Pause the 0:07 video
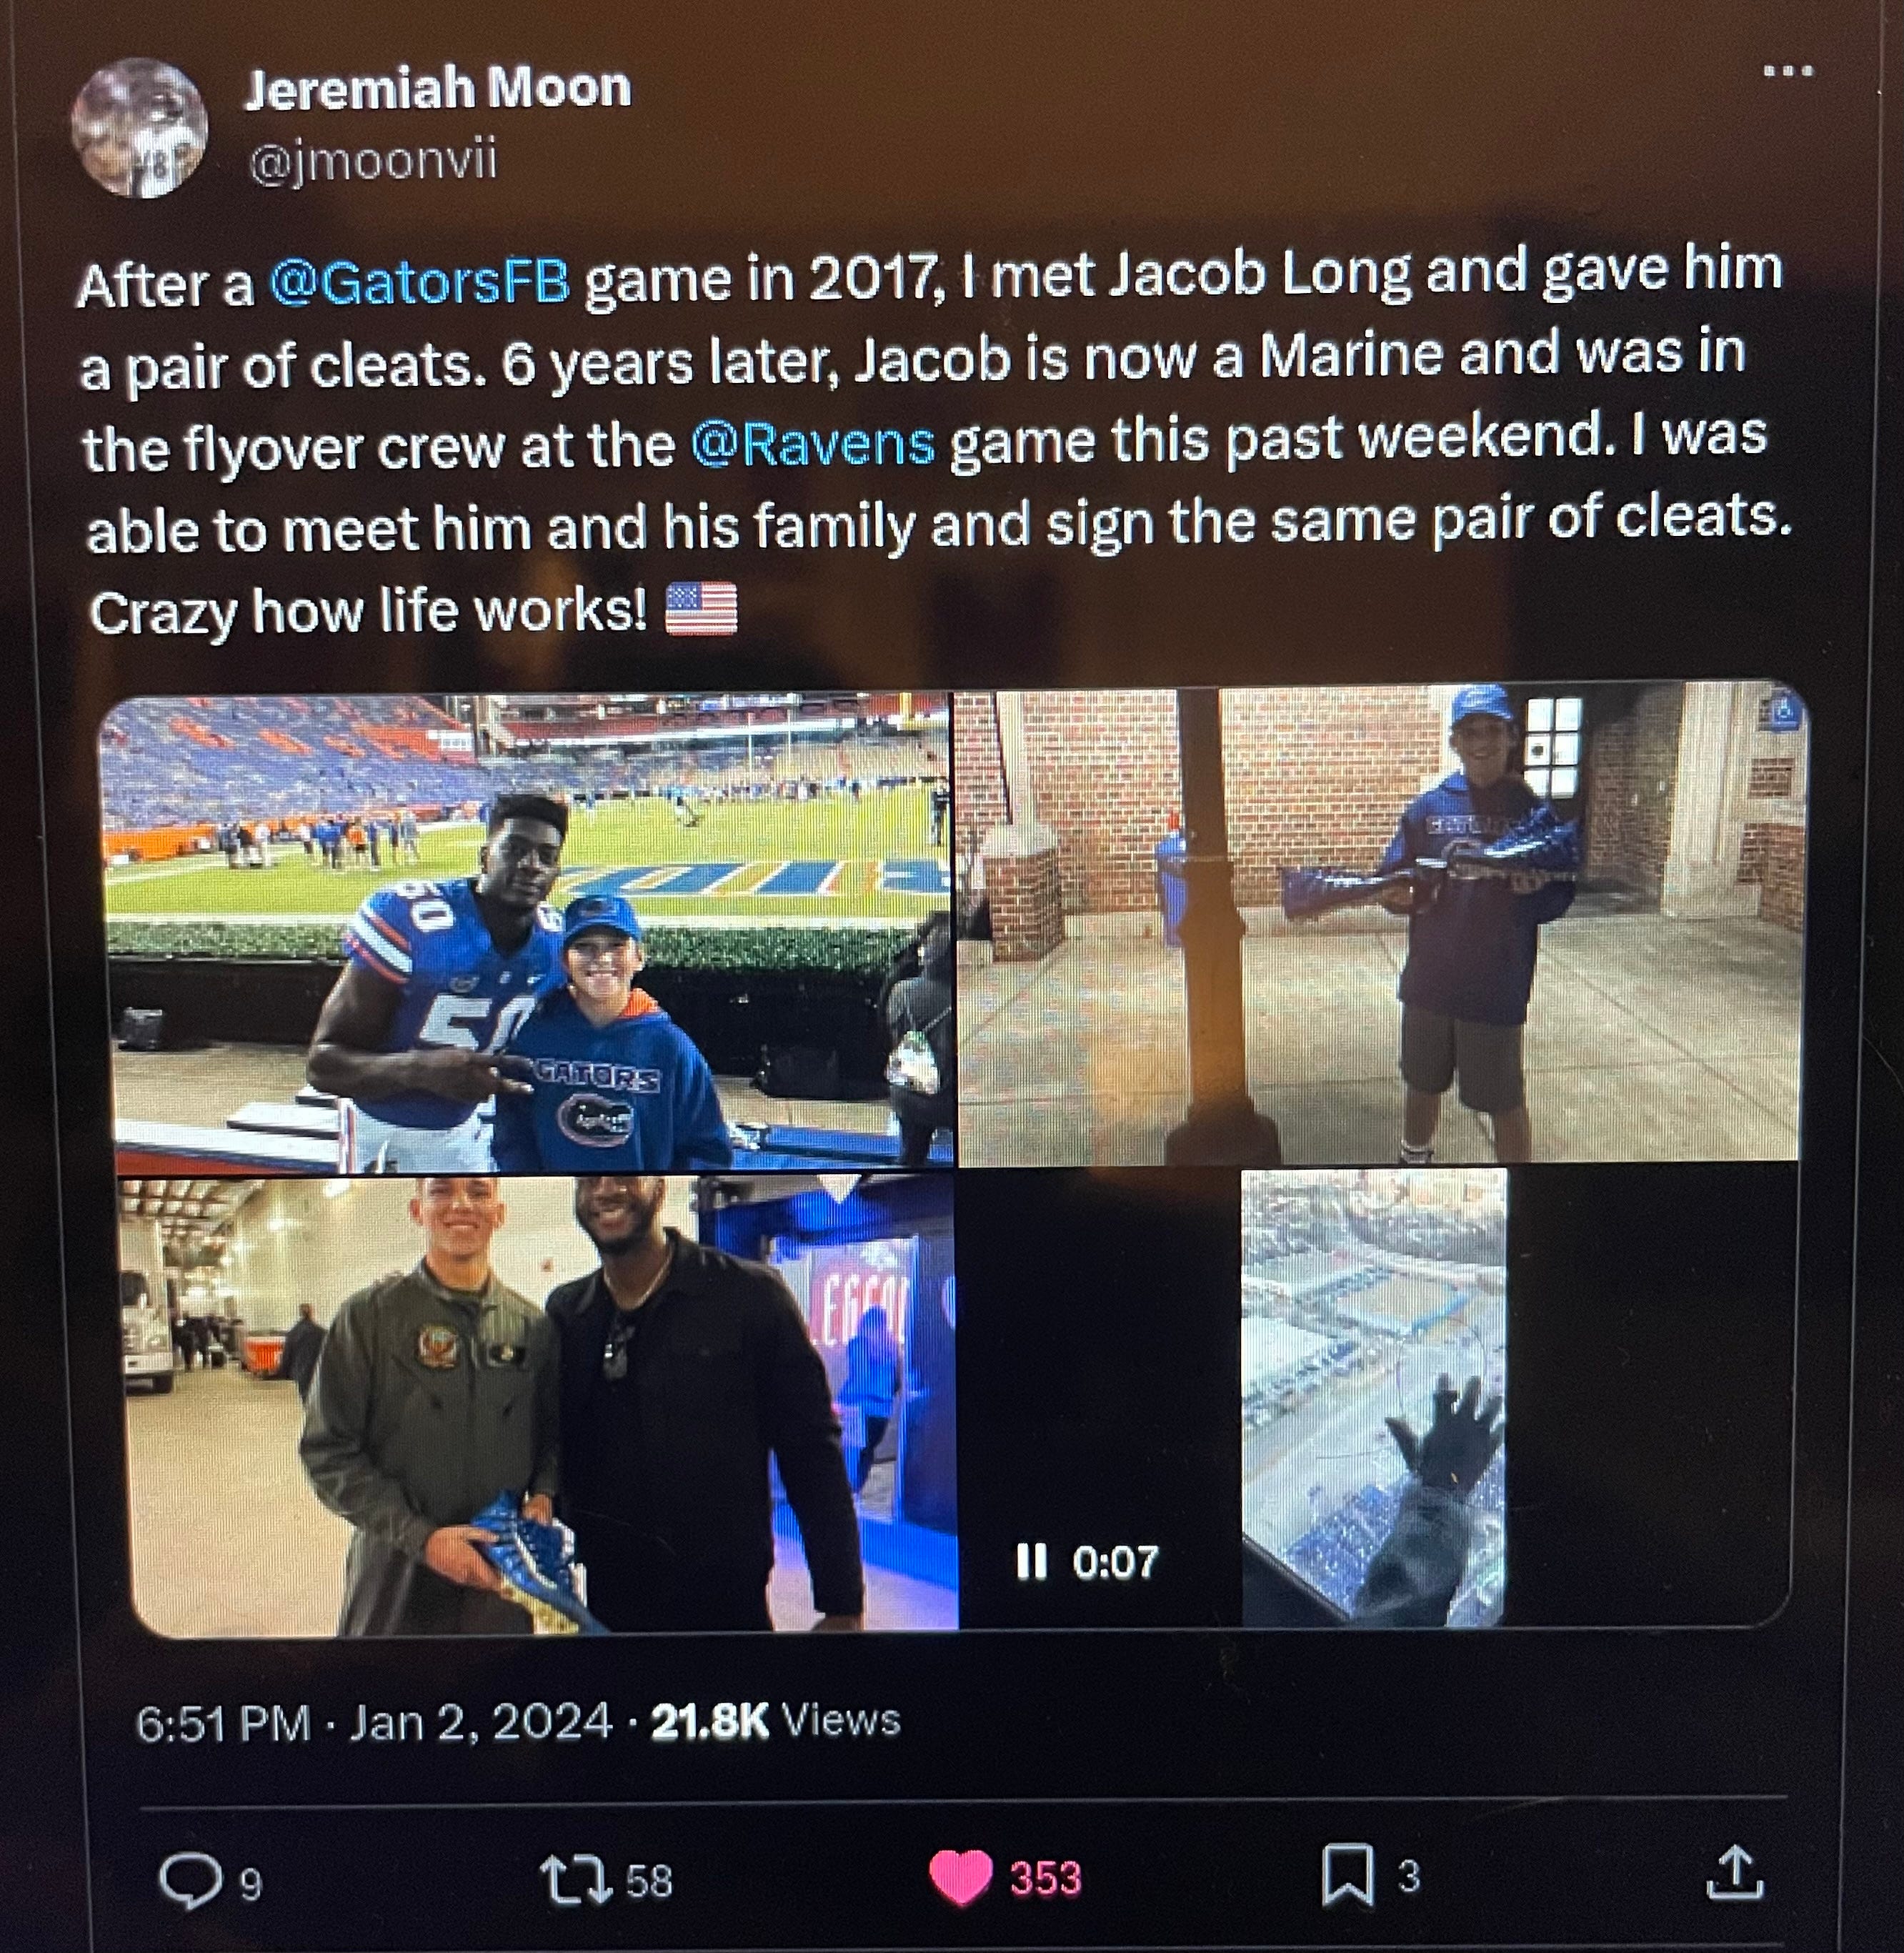1904x1953 pixels. (x=1031, y=1560)
